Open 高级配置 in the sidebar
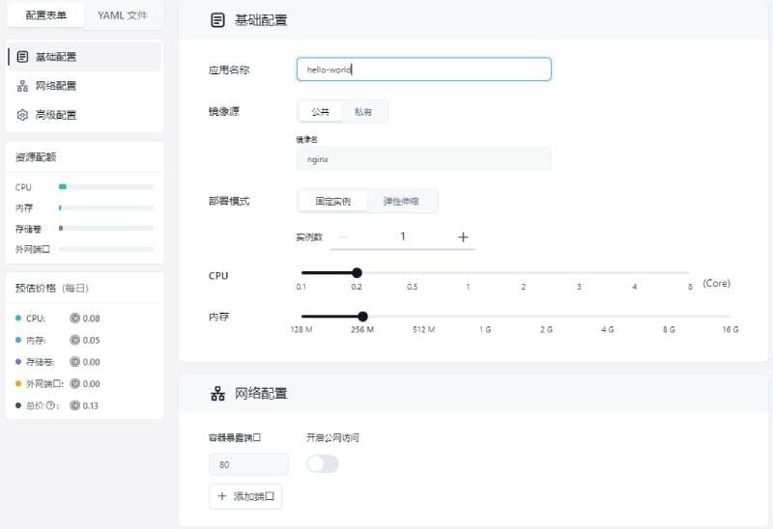Viewport: 773px width, 529px height. pyautogui.click(x=56, y=115)
